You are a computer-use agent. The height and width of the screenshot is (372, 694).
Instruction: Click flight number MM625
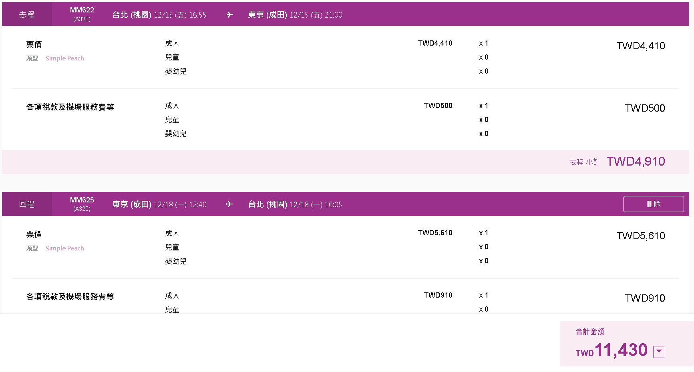[82, 200]
